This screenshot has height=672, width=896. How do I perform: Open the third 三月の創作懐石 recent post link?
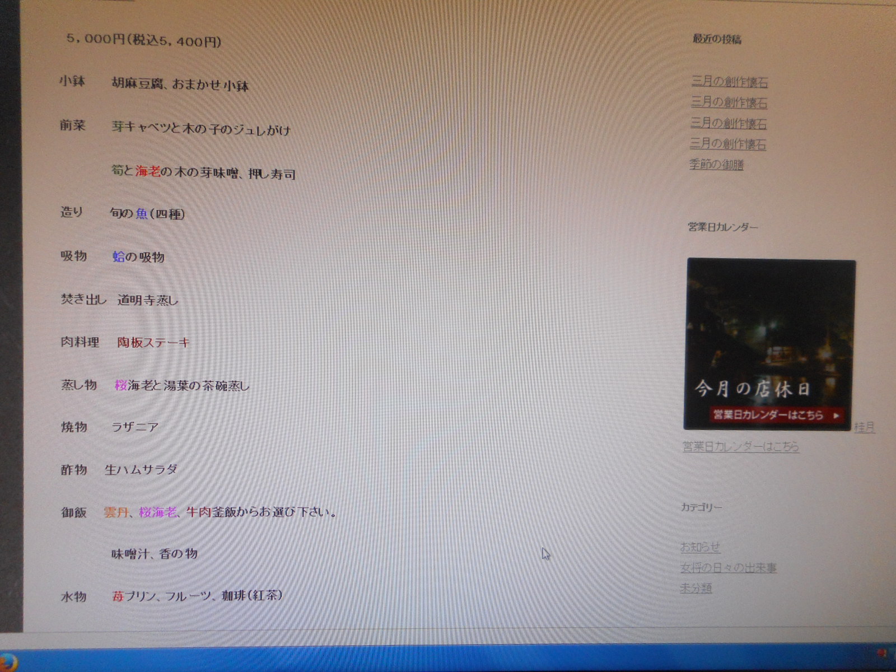(728, 123)
